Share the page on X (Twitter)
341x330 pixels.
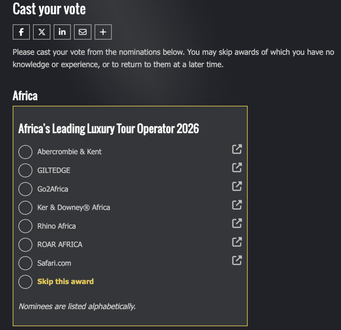[42, 32]
